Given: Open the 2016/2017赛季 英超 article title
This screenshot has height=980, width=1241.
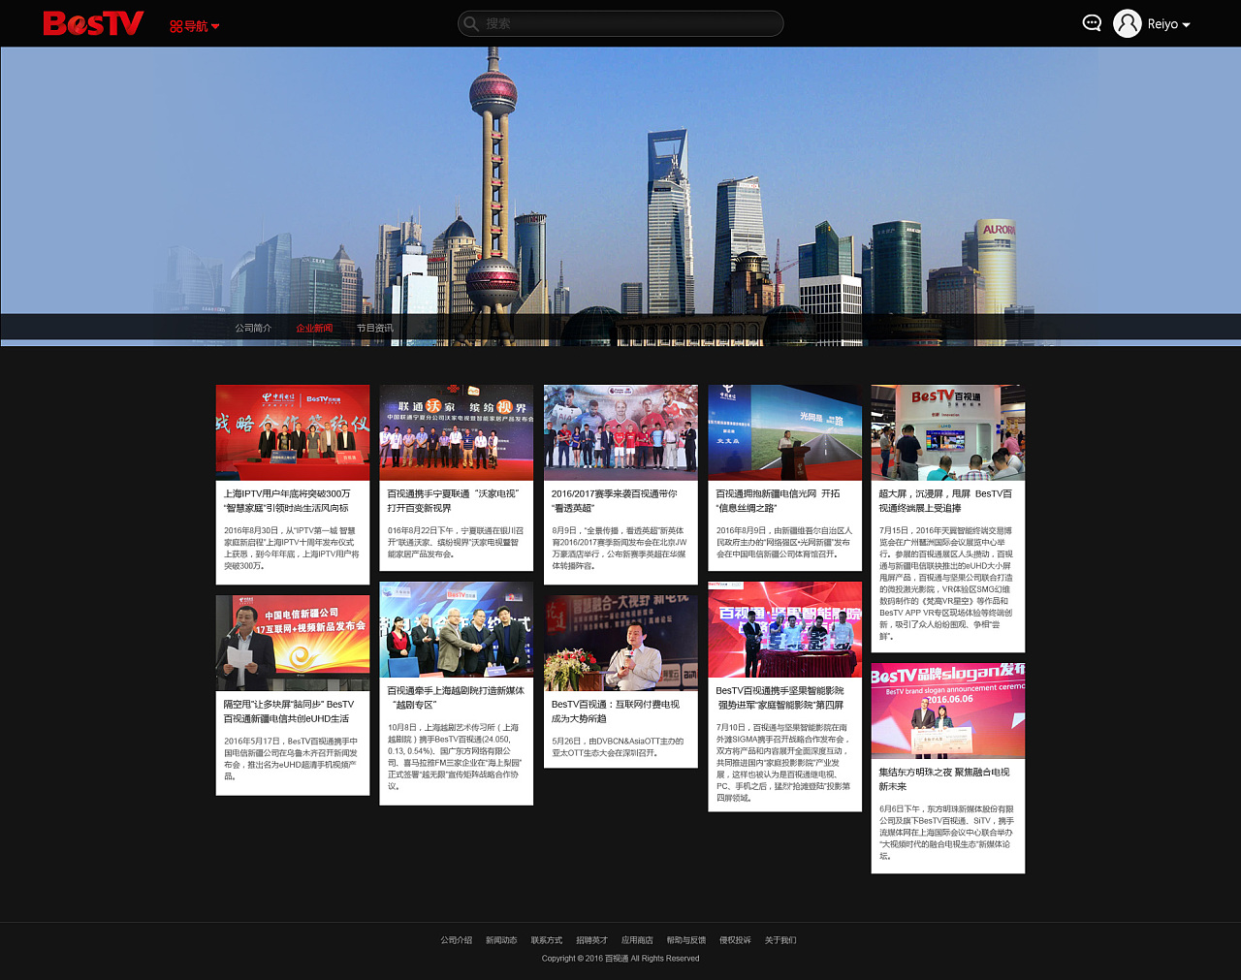Looking at the screenshot, I should tap(615, 500).
